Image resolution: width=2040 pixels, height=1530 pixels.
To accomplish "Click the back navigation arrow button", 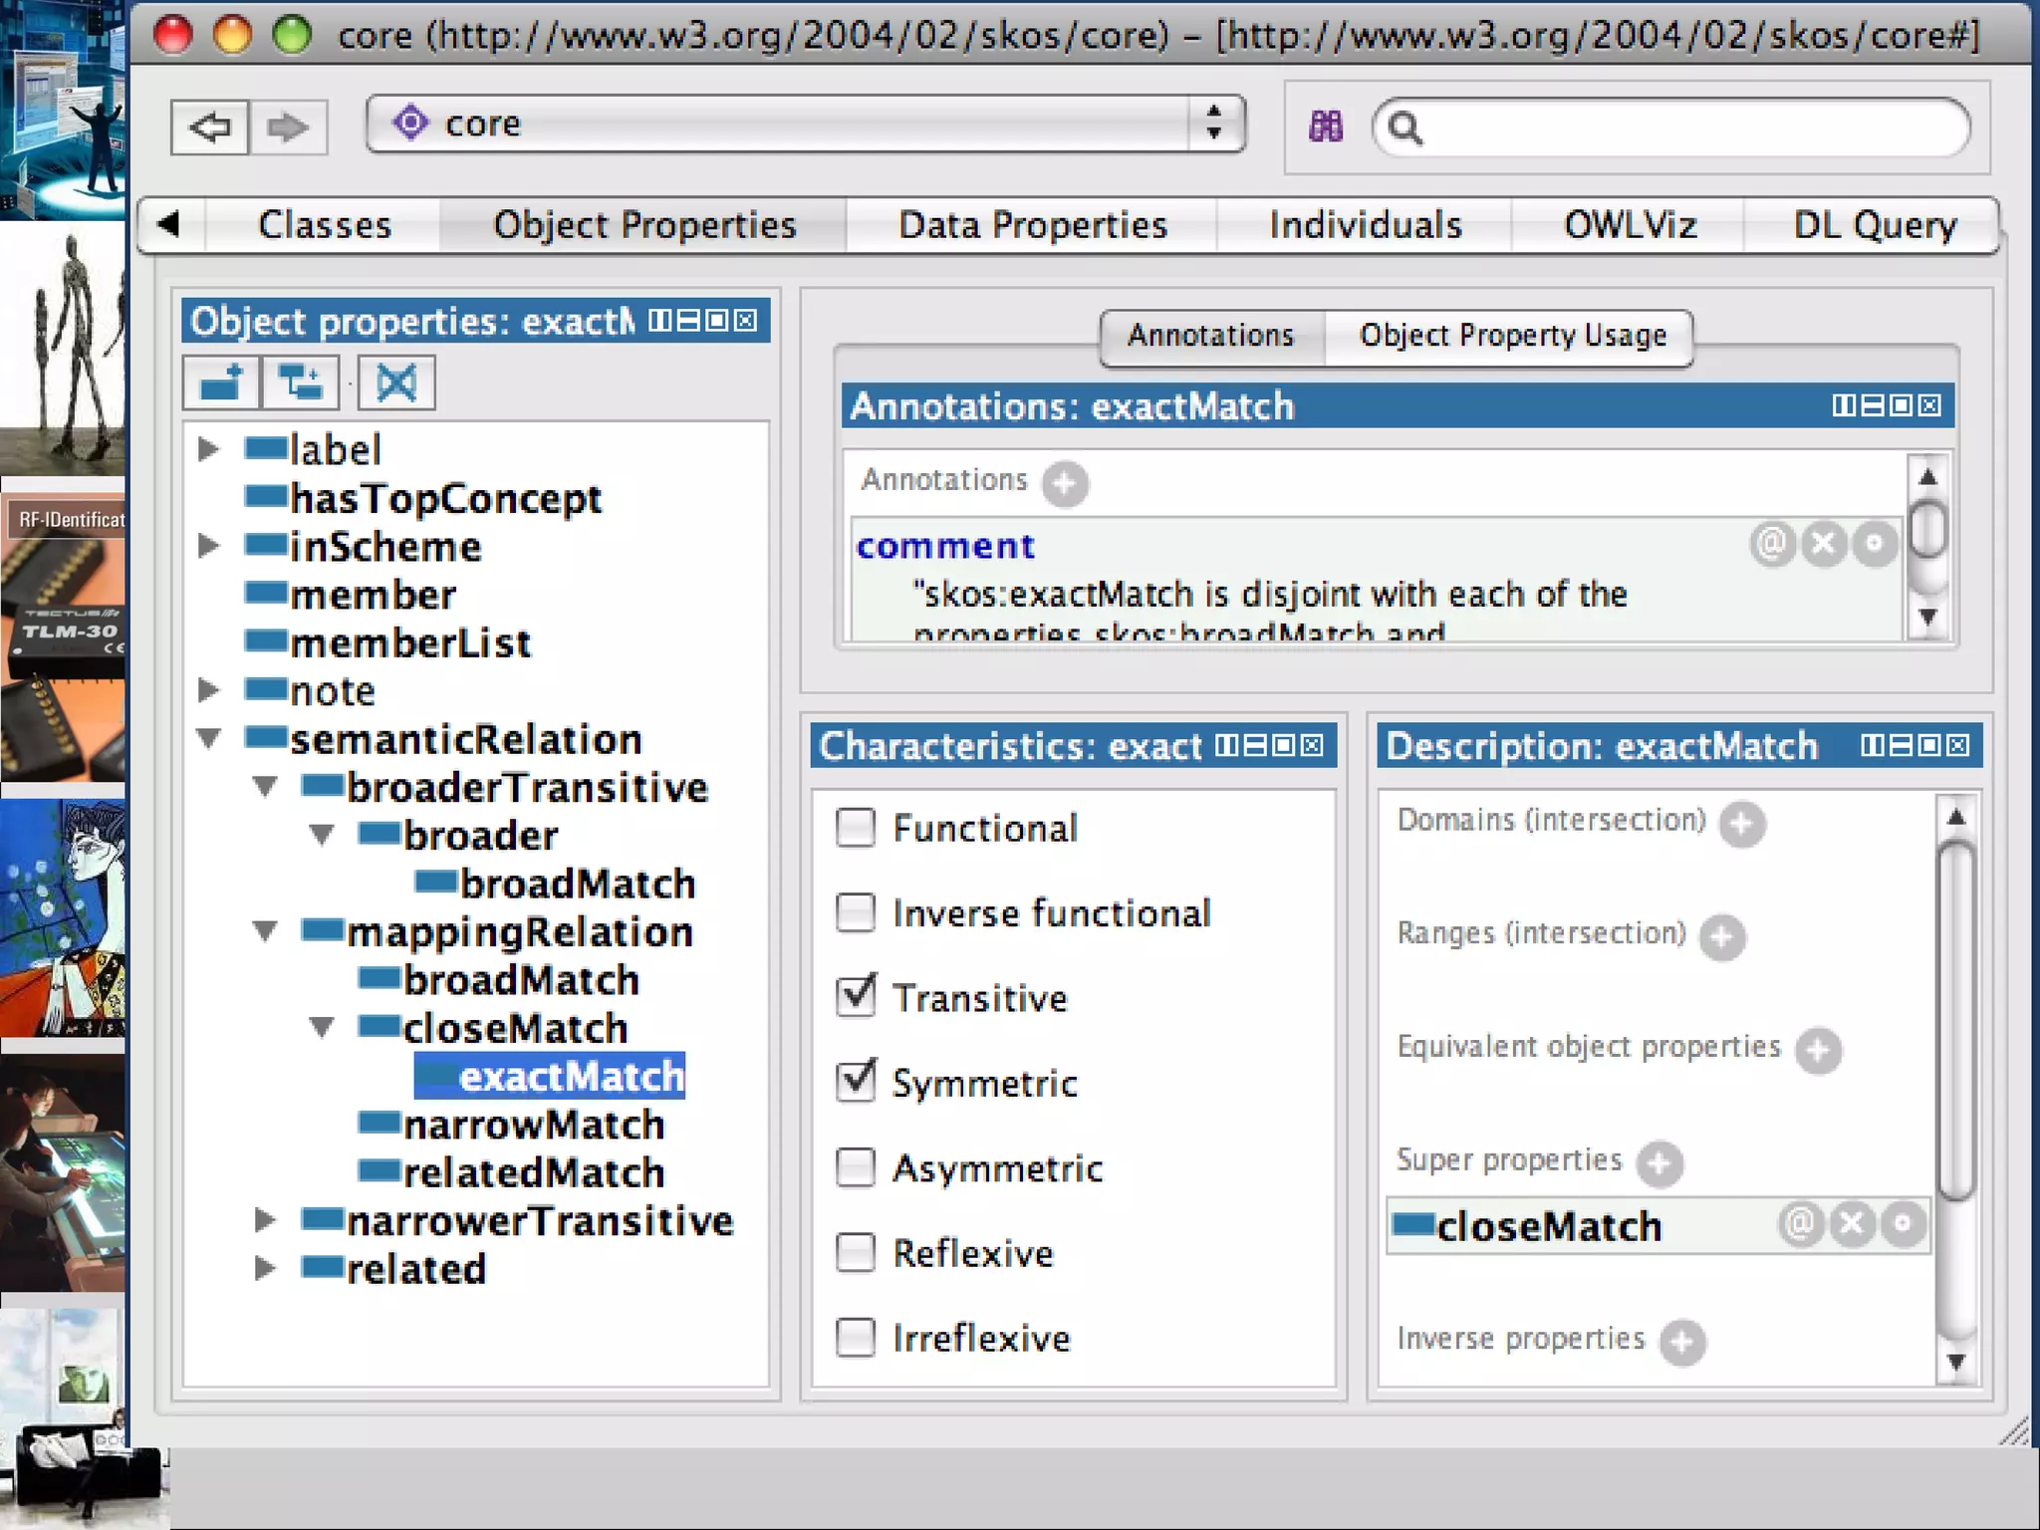I will pyautogui.click(x=209, y=127).
